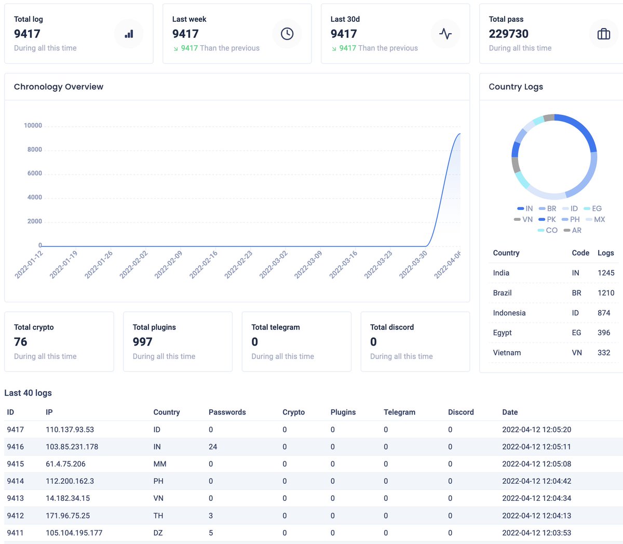Click log ID 9417 in logs table

coord(16,430)
